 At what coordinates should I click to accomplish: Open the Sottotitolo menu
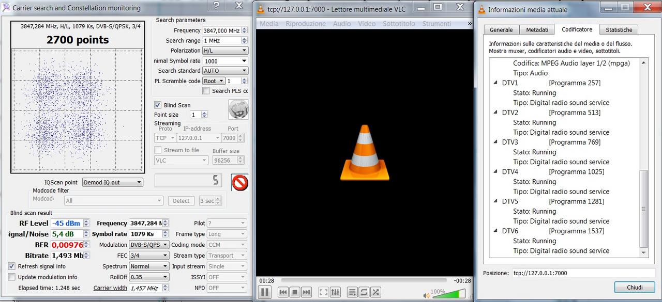click(x=399, y=24)
